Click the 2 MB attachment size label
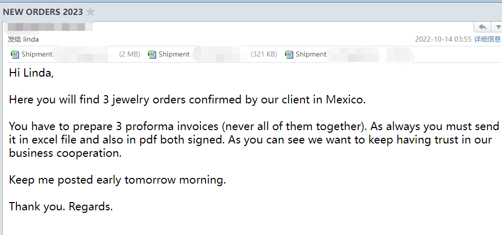 click(129, 55)
